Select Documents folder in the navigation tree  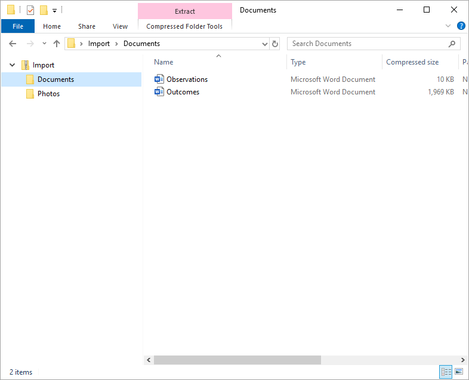pos(71,79)
